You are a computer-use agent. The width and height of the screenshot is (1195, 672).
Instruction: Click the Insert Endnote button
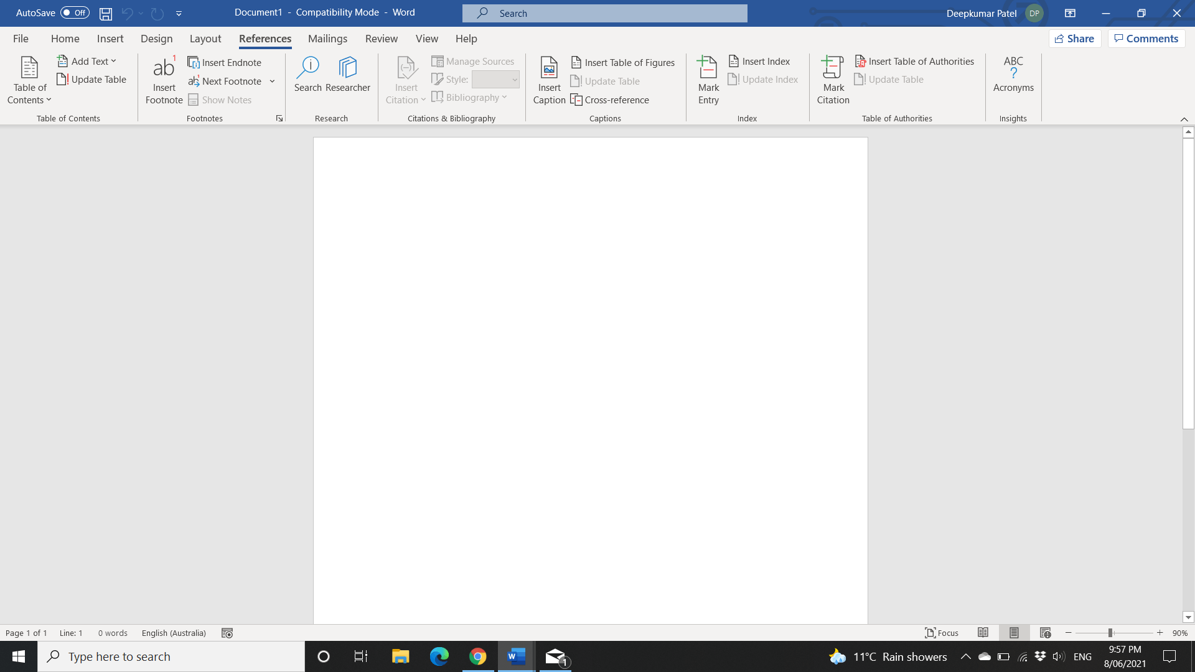225,62
